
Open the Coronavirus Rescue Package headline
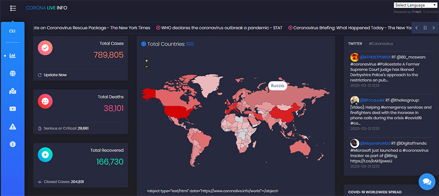92,28
